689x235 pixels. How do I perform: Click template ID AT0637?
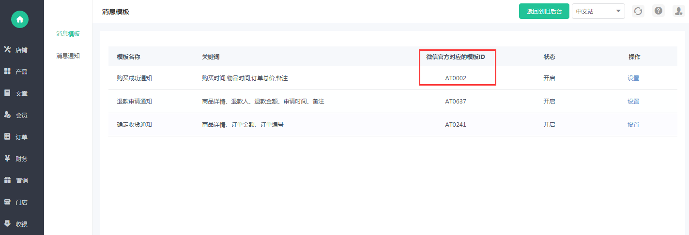[456, 101]
